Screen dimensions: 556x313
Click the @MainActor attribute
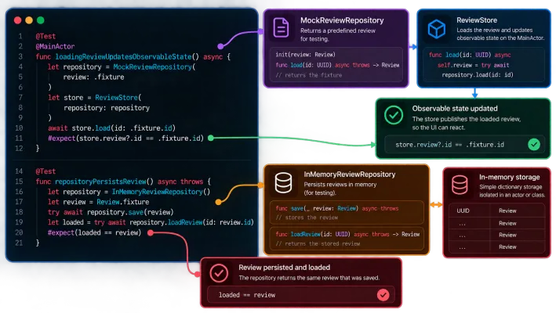(x=55, y=46)
